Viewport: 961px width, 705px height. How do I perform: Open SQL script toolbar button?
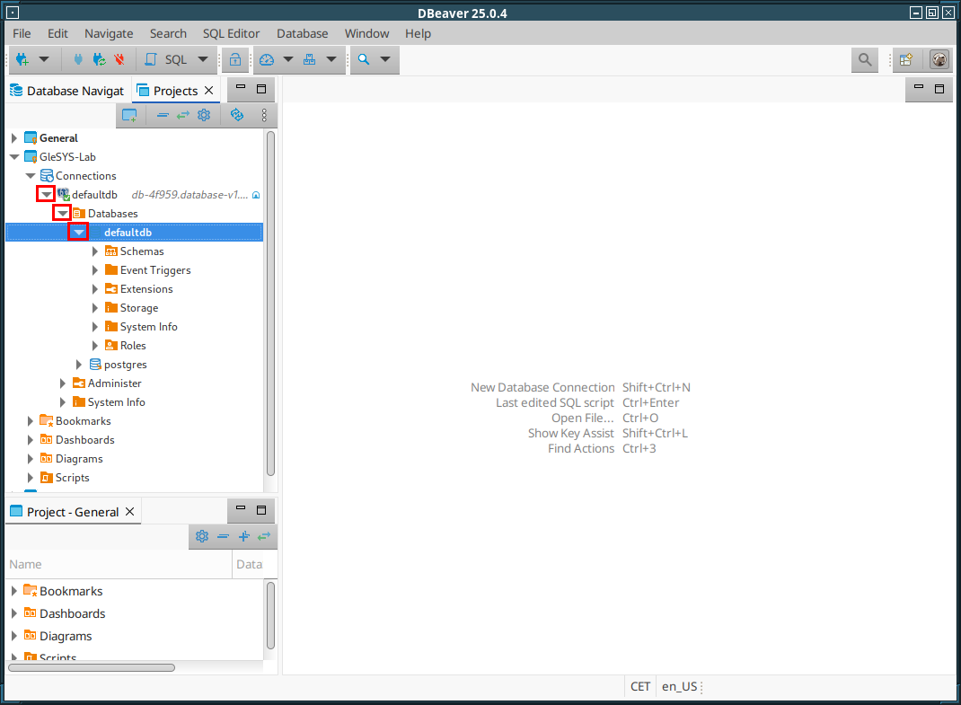click(x=166, y=59)
